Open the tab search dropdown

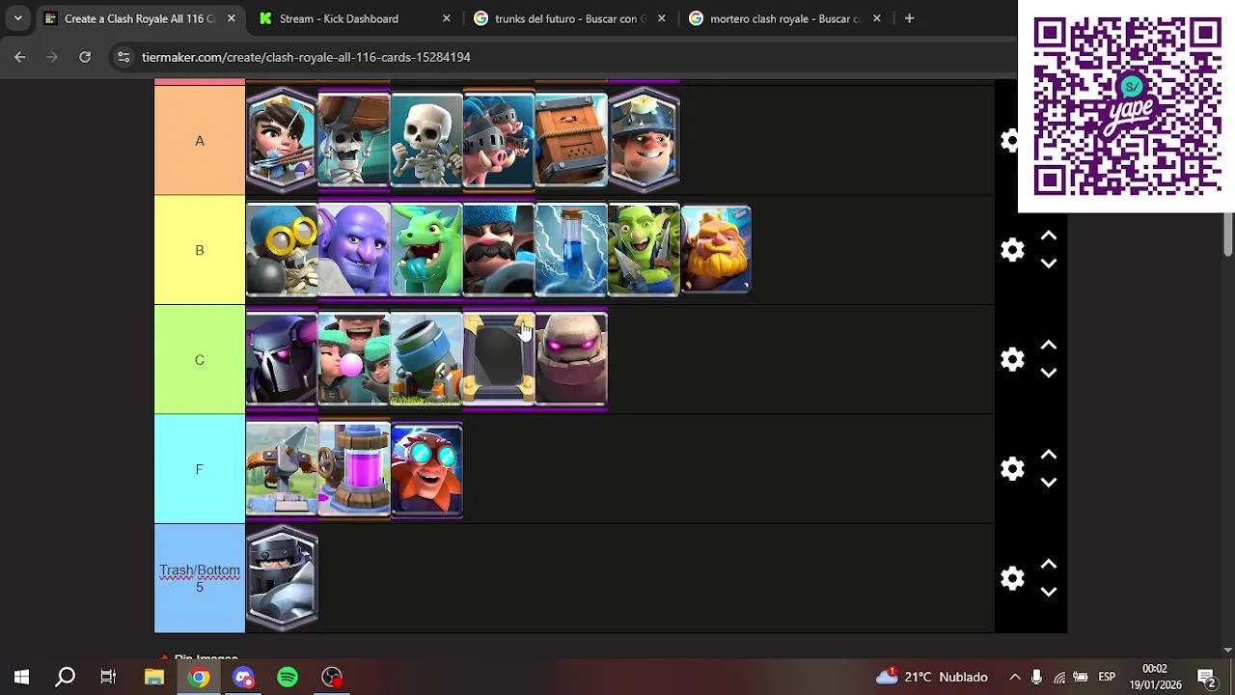click(x=17, y=18)
